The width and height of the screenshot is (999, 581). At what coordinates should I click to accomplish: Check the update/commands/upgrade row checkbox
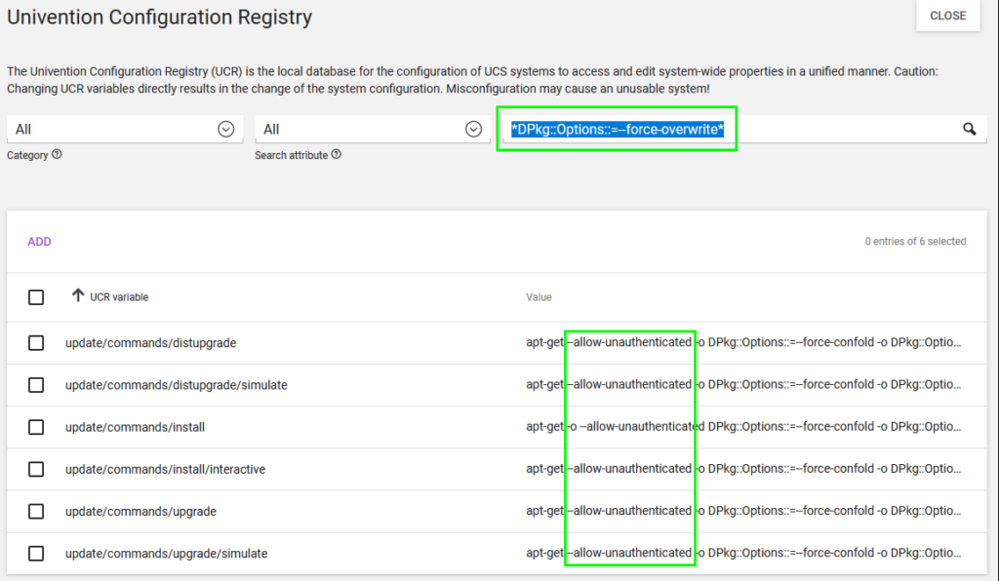pos(36,511)
